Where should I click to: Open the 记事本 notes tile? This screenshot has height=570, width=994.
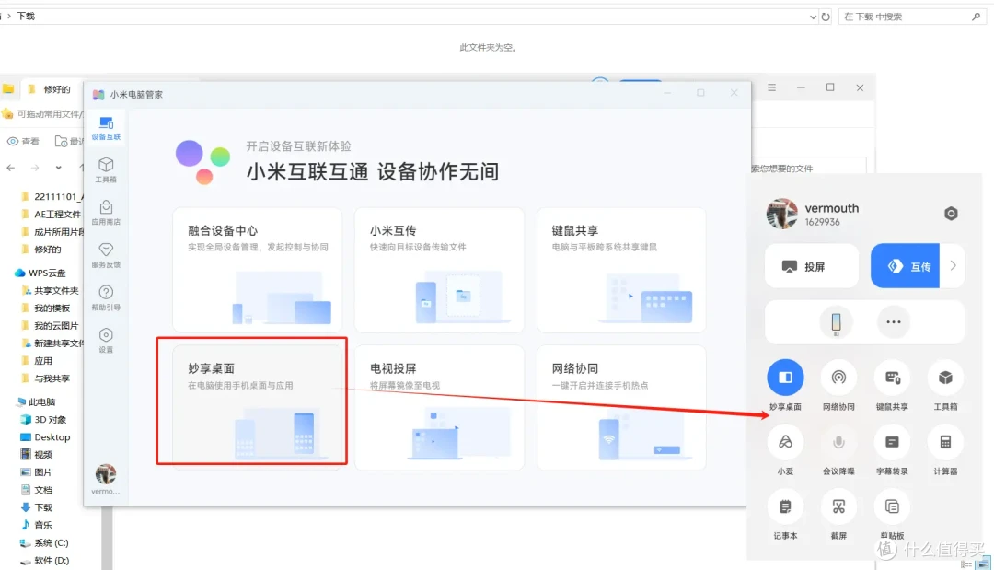point(785,507)
